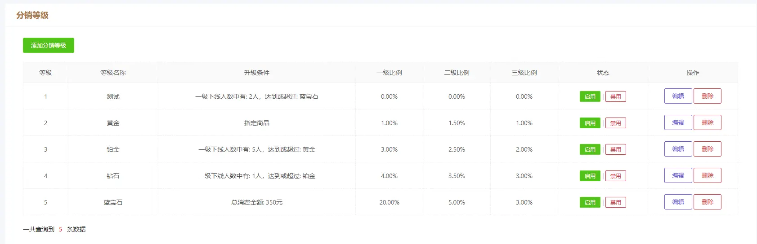Toggle 铂金 level to 禁用
The width and height of the screenshot is (757, 244).
click(615, 149)
